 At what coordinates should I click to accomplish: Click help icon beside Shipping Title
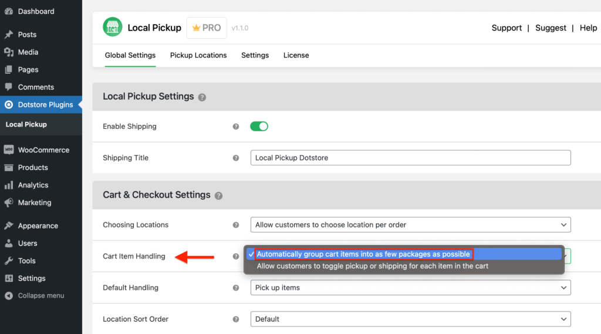pyautogui.click(x=236, y=158)
